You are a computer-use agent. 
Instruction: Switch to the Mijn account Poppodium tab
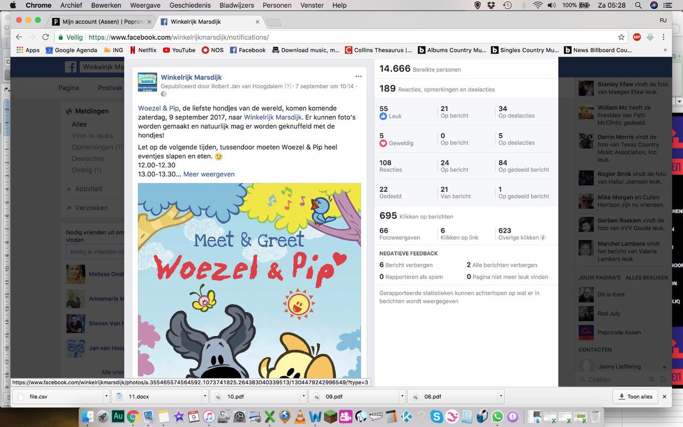100,22
